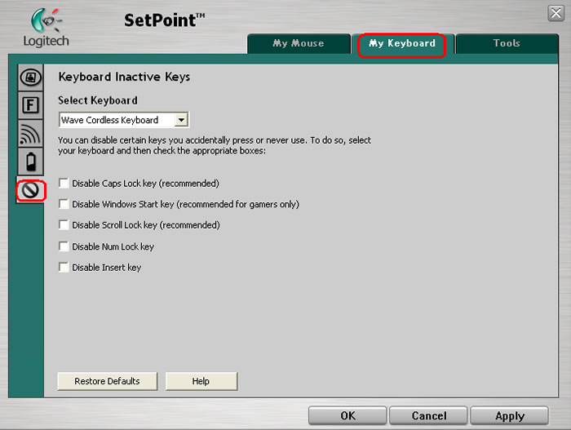
Task: Click the Logitech logo
Action: click(46, 29)
